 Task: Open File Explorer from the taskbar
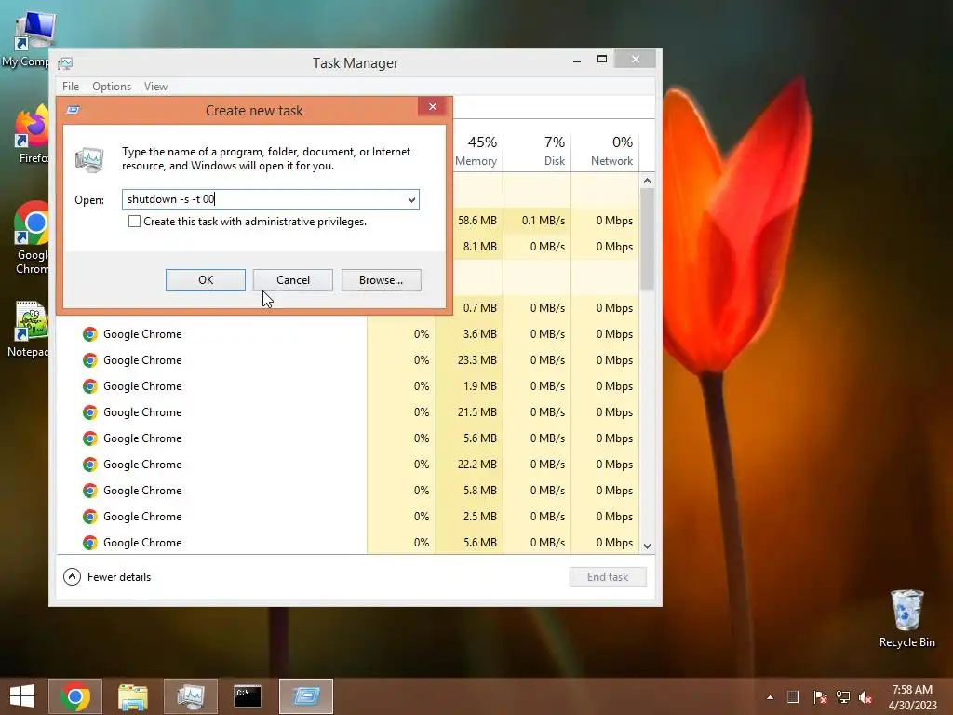coord(132,696)
